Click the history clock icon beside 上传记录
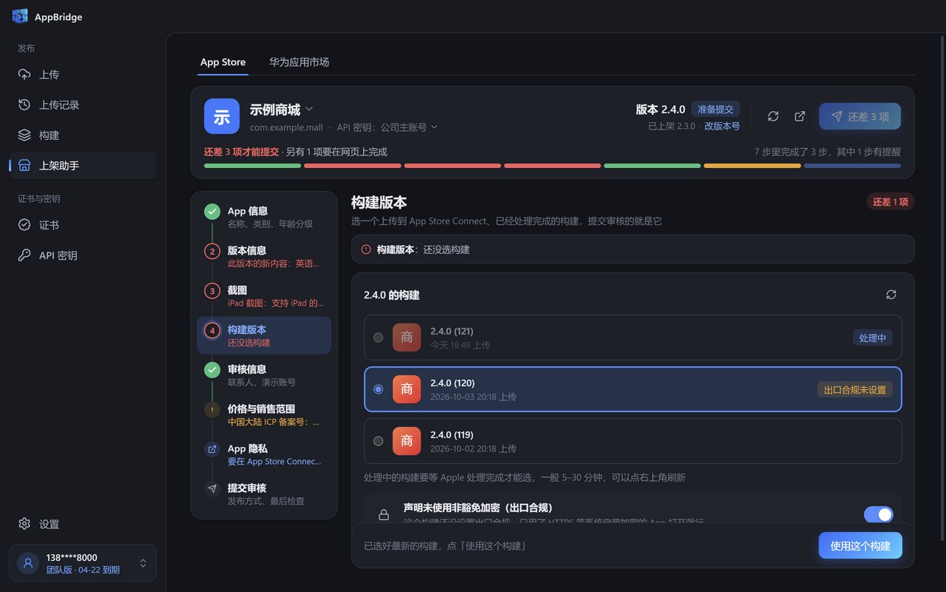This screenshot has height=592, width=946. tap(24, 105)
